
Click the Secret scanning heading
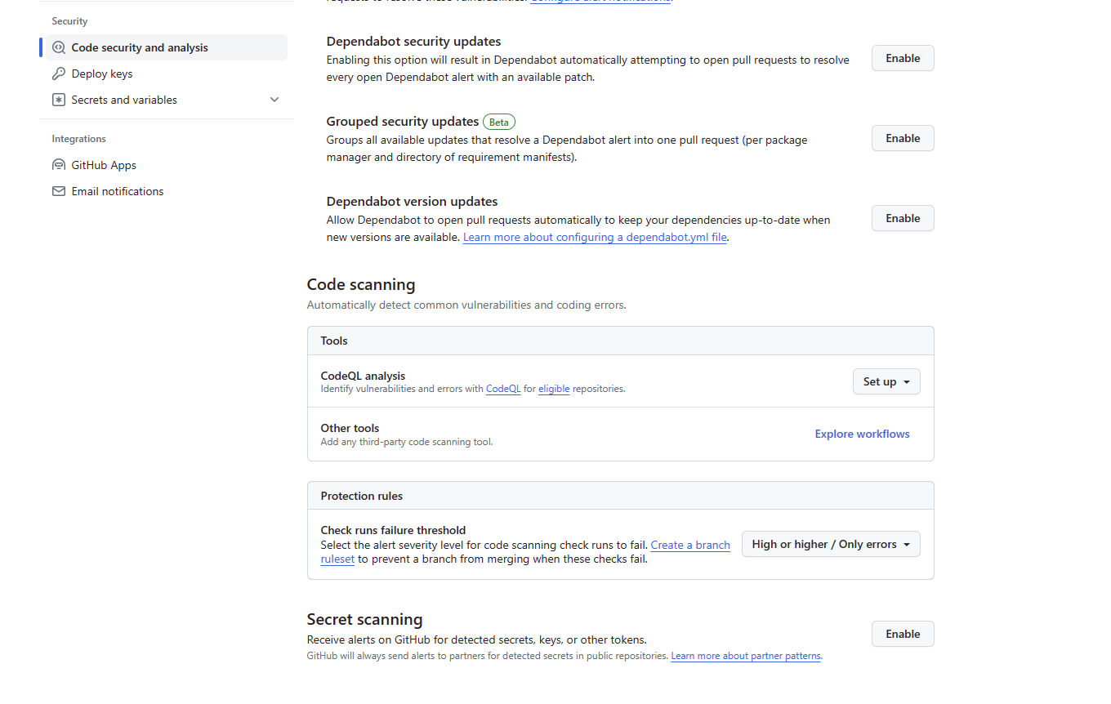(x=364, y=619)
